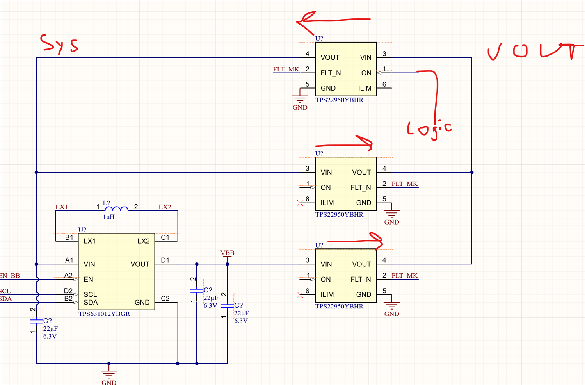Screen dimensions: 585x385
Task: Click the SDA pin name inside TPS631012YBGR
Action: [91, 303]
